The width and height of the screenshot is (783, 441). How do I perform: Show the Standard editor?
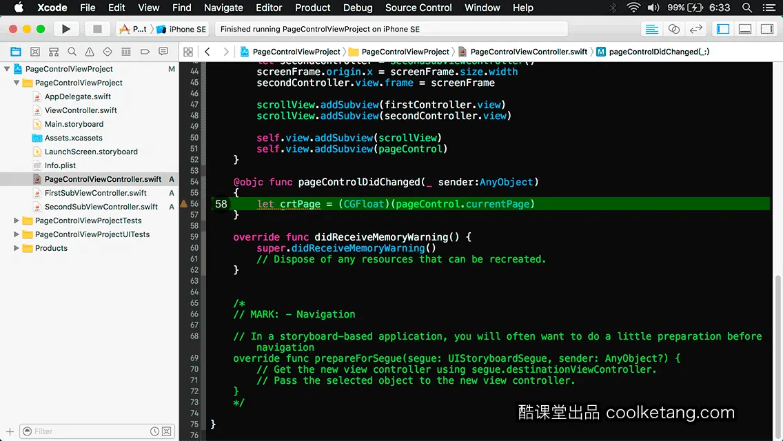coord(651,29)
